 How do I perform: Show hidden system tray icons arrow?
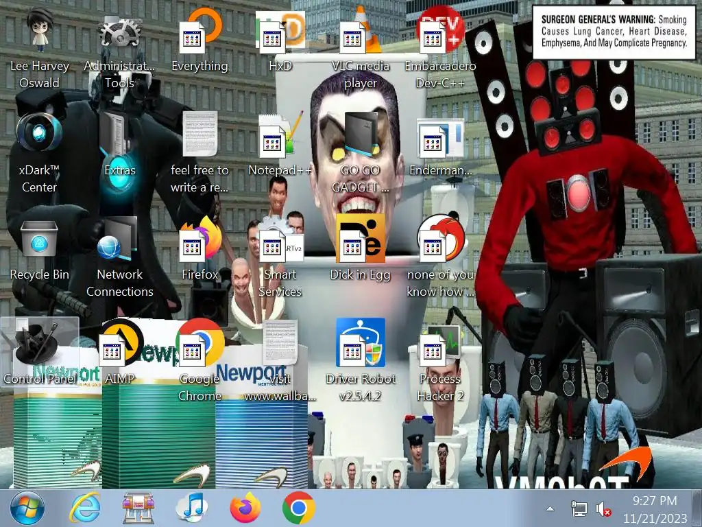pyautogui.click(x=550, y=509)
